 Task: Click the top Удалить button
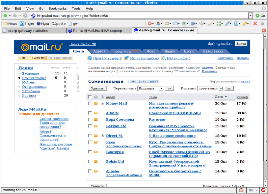click(x=97, y=88)
